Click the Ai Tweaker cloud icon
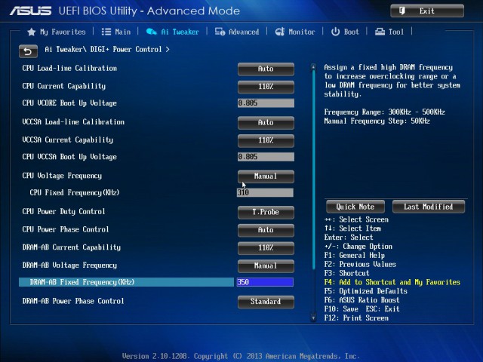 coord(151,32)
